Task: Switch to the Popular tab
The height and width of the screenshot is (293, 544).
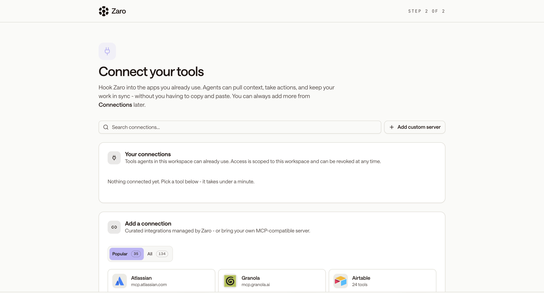Action: (126, 254)
